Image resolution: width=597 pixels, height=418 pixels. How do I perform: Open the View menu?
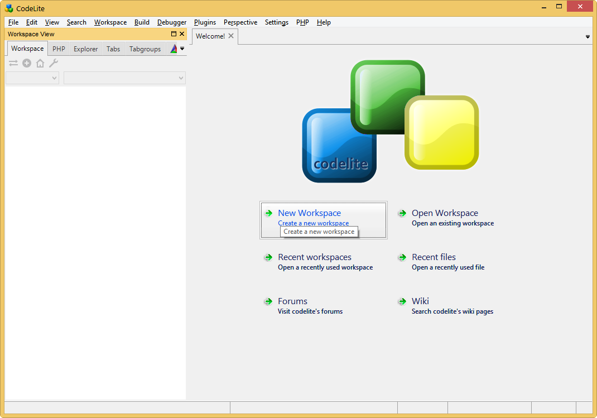point(52,22)
